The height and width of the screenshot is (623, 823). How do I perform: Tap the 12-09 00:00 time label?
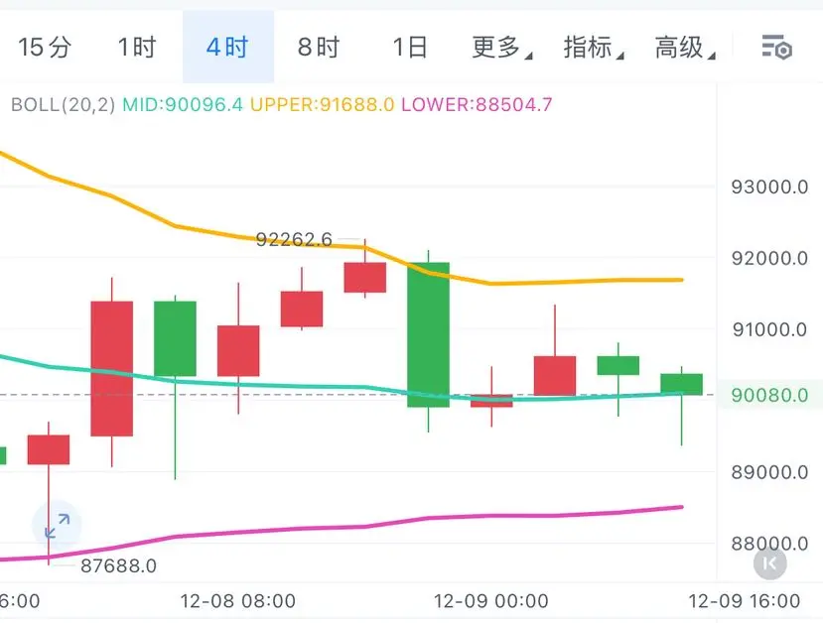(x=491, y=601)
